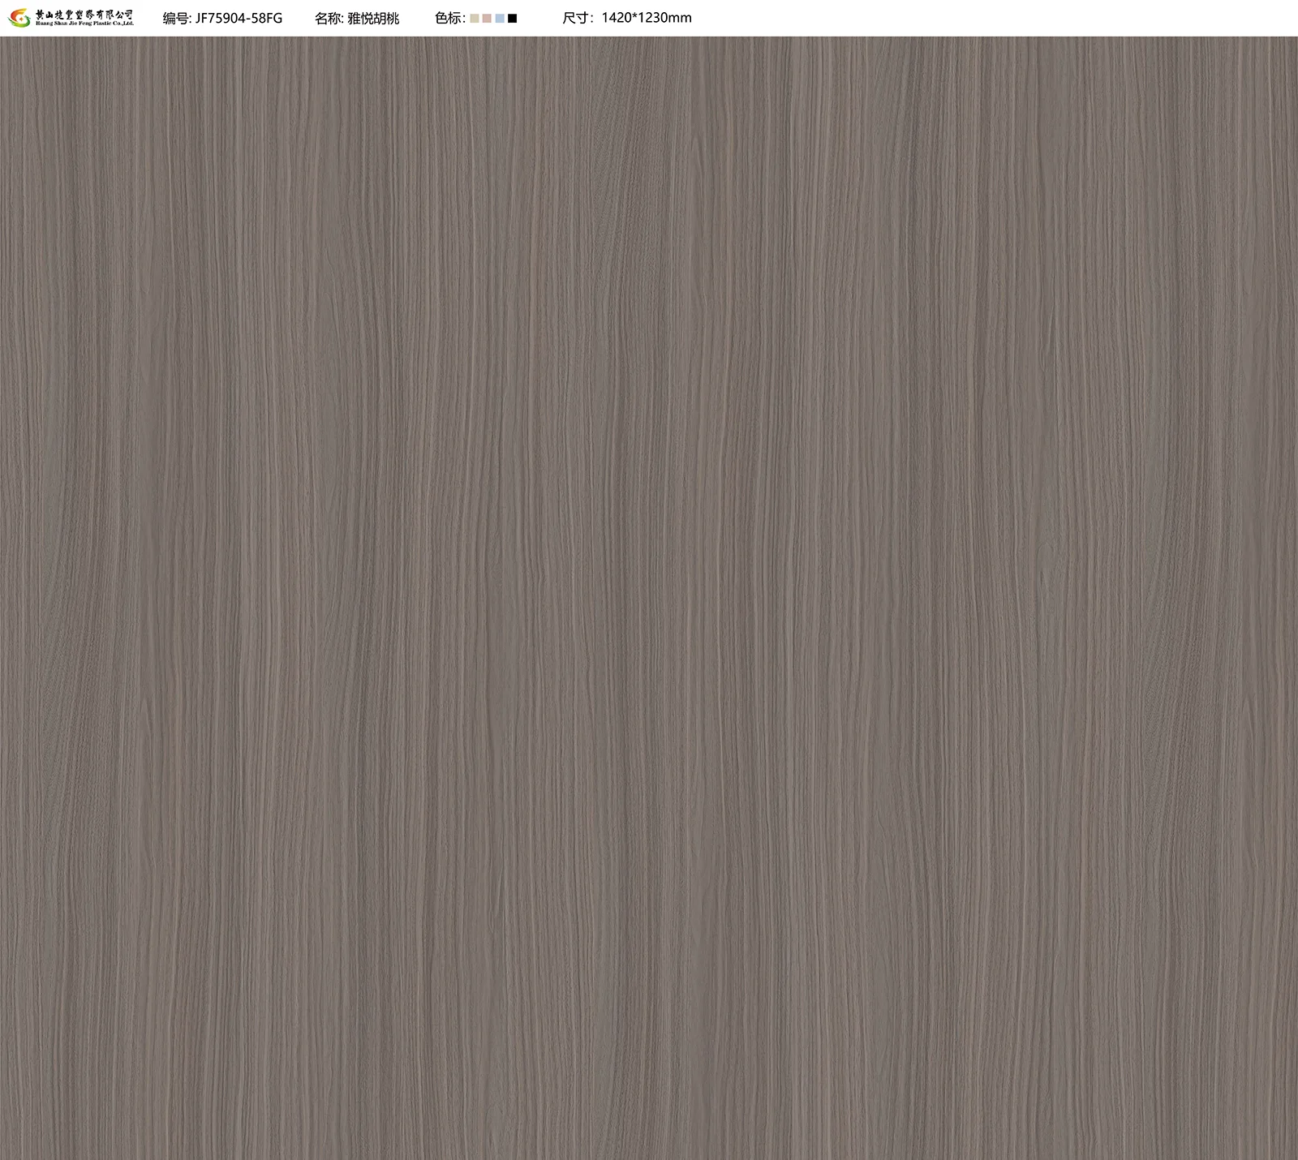Image resolution: width=1298 pixels, height=1160 pixels.
Task: Click the 名称 label
Action: click(x=329, y=18)
